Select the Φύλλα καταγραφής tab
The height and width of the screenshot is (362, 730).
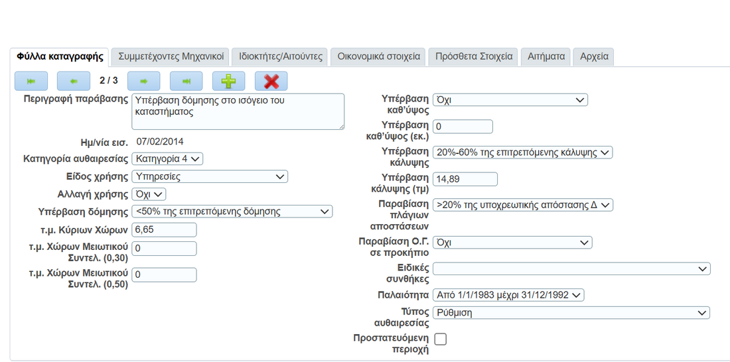(60, 57)
